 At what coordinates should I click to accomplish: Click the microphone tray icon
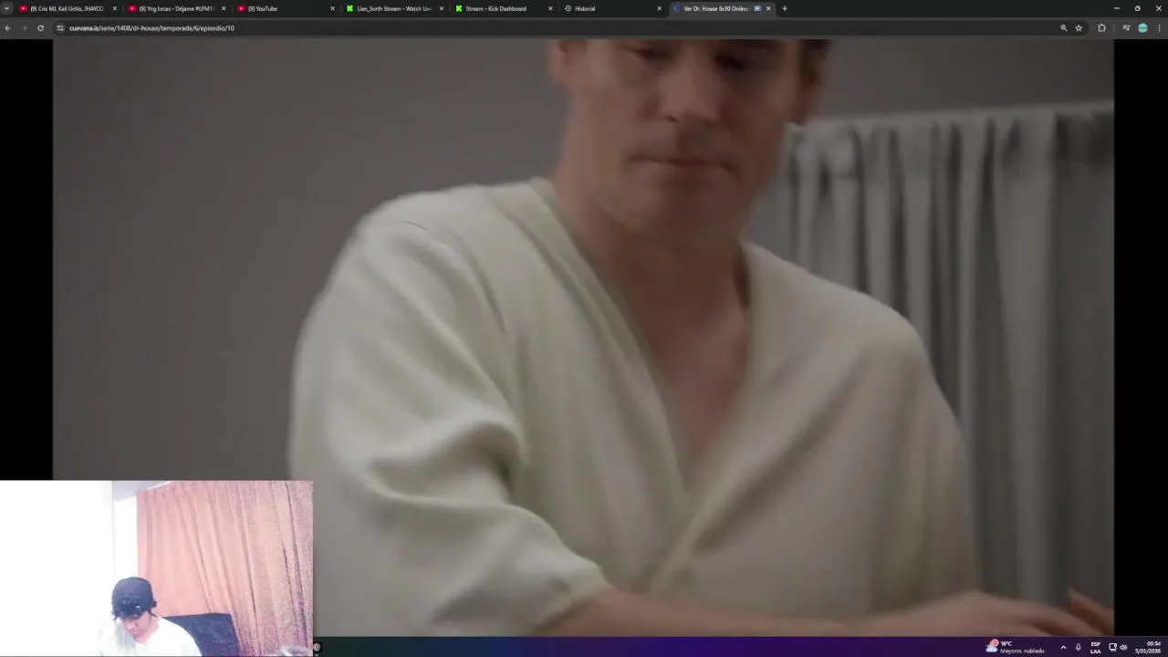click(1078, 647)
